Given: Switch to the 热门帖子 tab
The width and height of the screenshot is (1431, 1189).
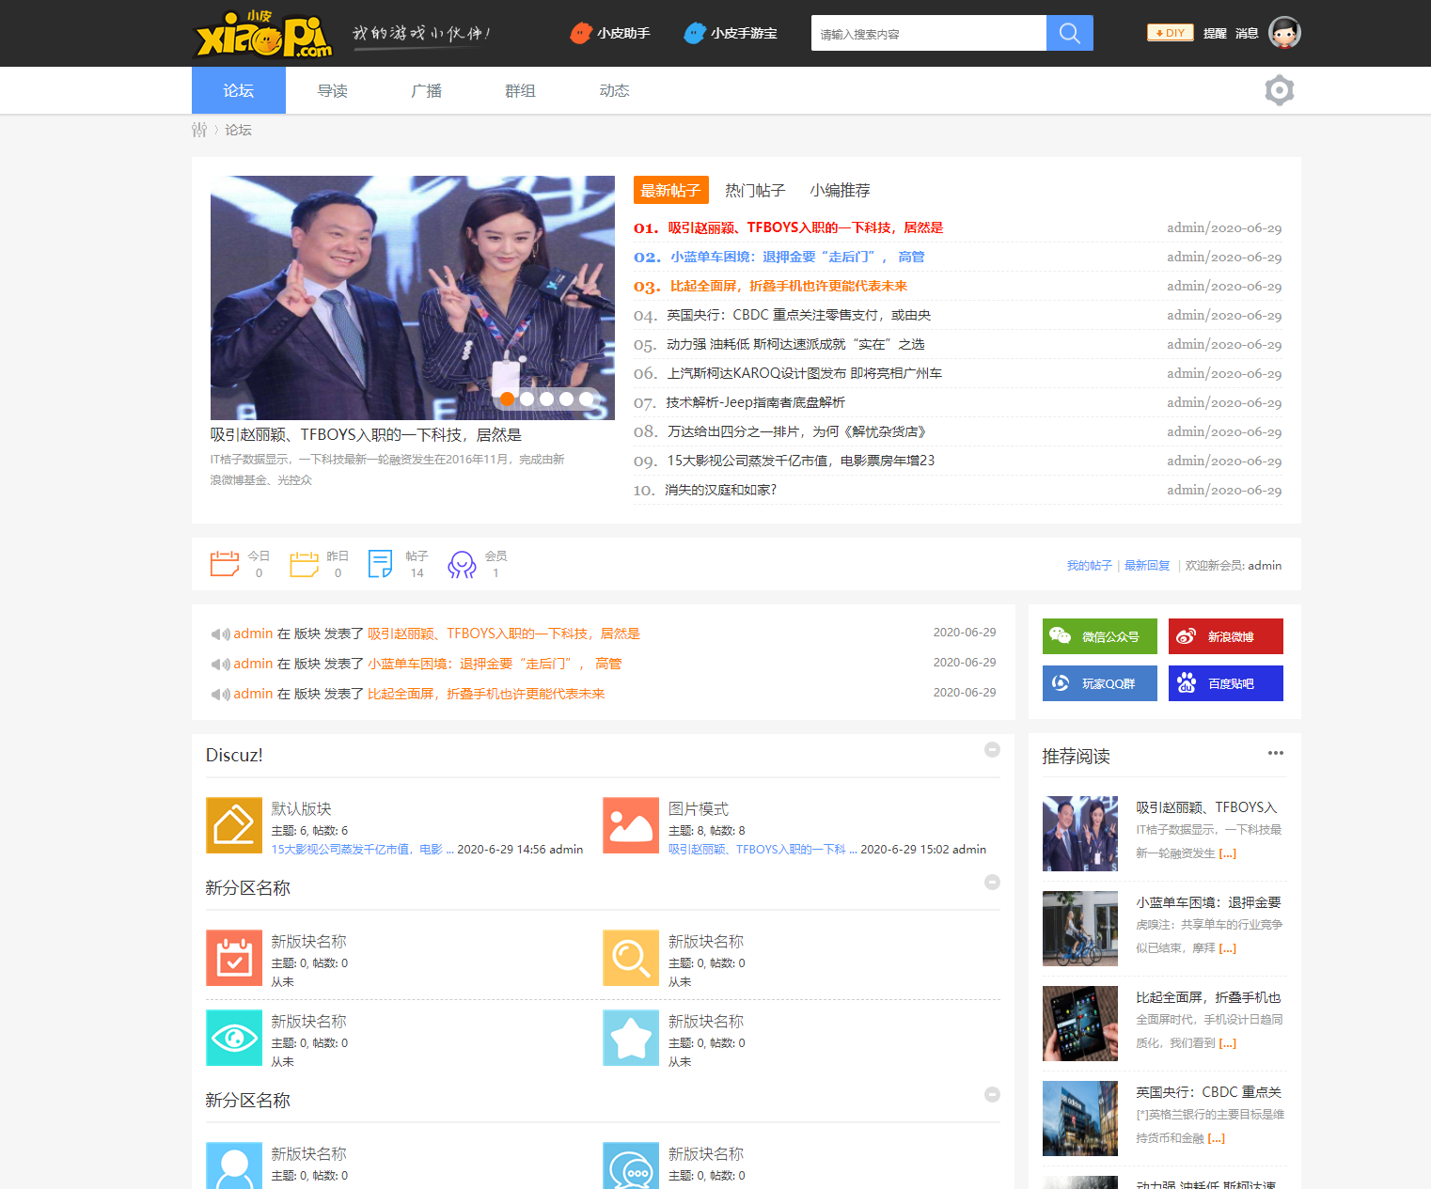Looking at the screenshot, I should (x=754, y=190).
